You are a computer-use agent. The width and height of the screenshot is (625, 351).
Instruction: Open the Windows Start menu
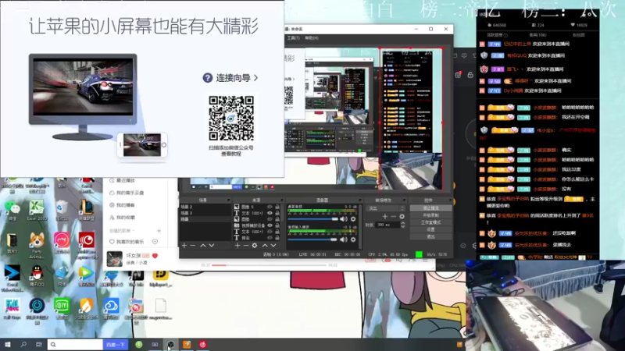tap(8, 345)
